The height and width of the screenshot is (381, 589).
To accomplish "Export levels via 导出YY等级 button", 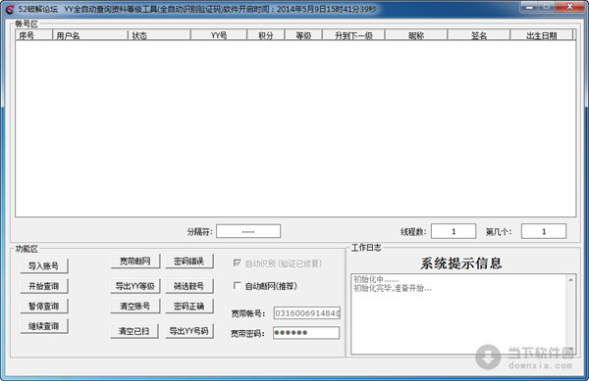I will tap(135, 286).
